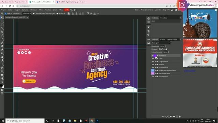Select the Zoom tool in toolbar
218x123 pixels.
[x=2, y=82]
